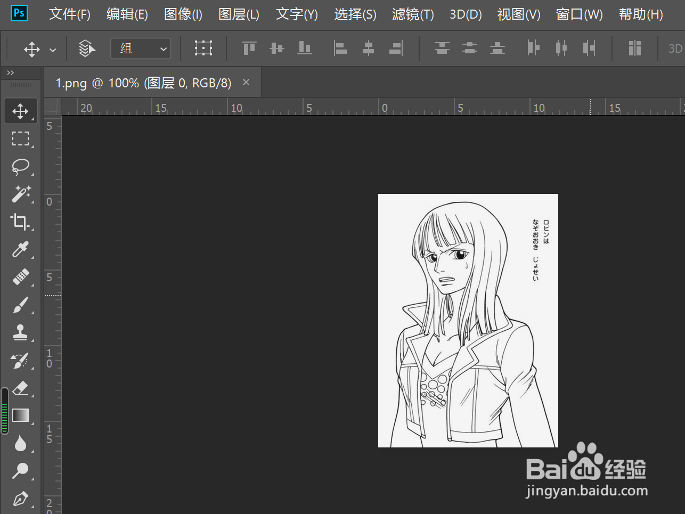Image resolution: width=685 pixels, height=514 pixels.
Task: Select the Gradient tool
Action: (x=21, y=415)
